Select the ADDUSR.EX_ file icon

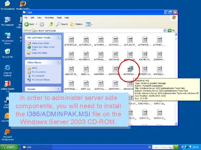[71, 70]
